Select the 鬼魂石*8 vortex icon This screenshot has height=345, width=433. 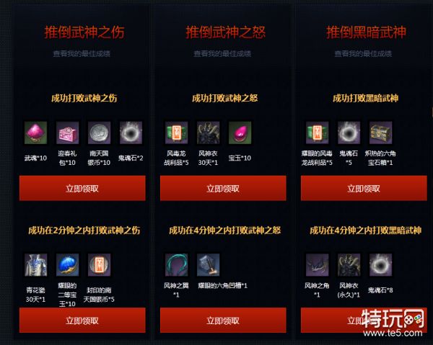(381, 265)
